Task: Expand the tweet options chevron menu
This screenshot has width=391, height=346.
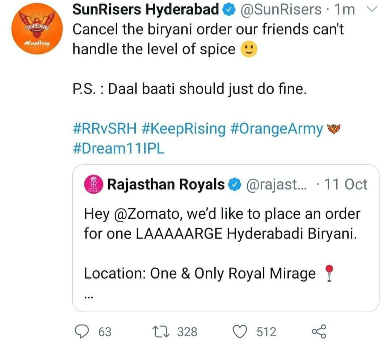Action: point(372,10)
